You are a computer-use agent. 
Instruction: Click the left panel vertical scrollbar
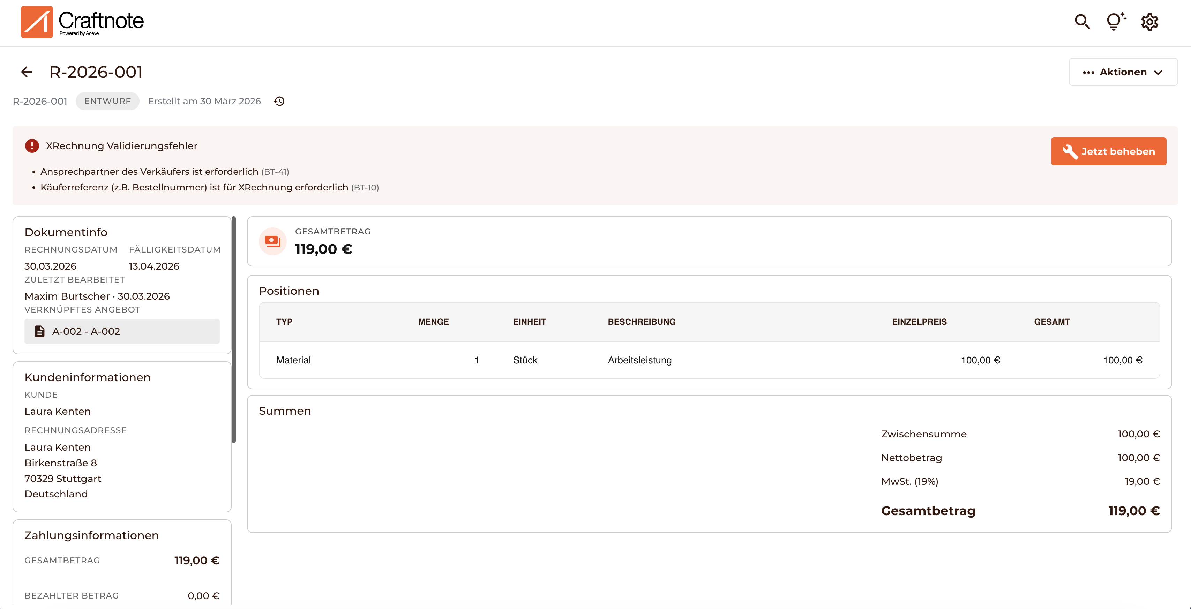[x=233, y=329]
